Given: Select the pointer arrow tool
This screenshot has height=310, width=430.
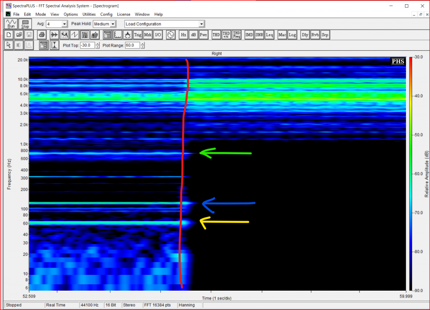Looking at the screenshot, I should [x=9, y=45].
